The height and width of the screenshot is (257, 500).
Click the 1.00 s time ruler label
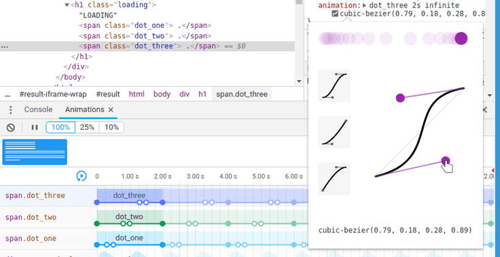coord(130,176)
